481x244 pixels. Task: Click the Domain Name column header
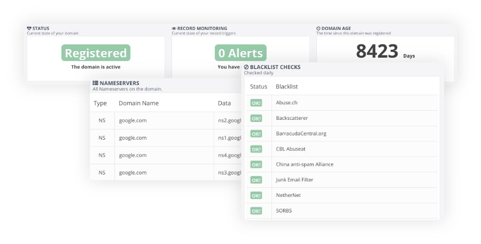coord(138,103)
